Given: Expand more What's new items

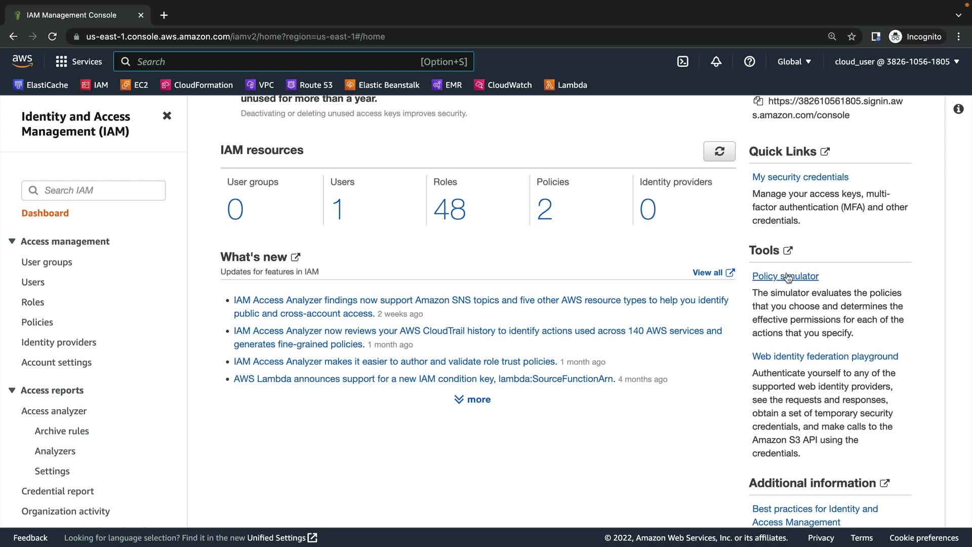Looking at the screenshot, I should pos(472,400).
